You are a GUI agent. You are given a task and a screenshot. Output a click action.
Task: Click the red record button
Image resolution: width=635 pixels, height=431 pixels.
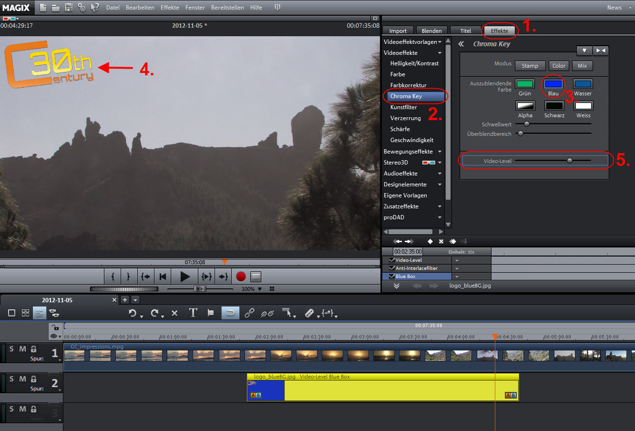(241, 277)
